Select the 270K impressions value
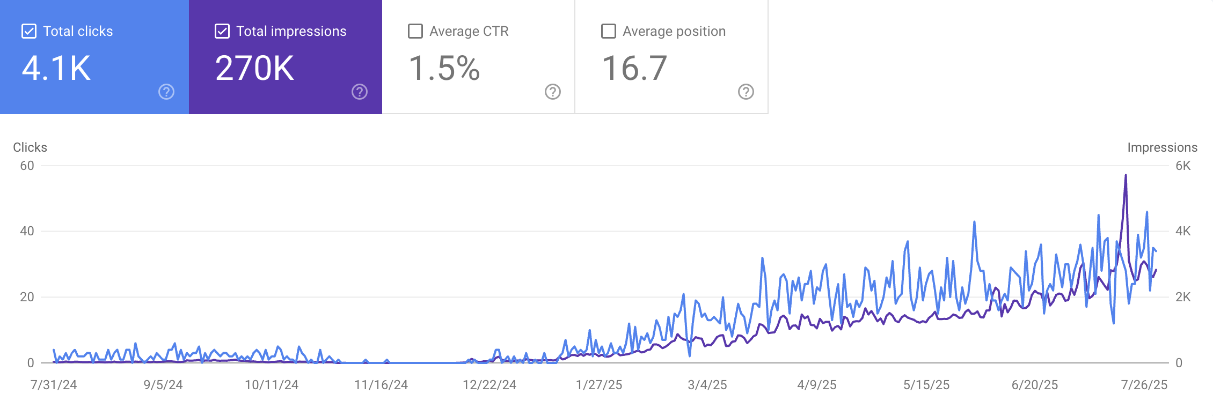This screenshot has width=1213, height=416. 255,69
